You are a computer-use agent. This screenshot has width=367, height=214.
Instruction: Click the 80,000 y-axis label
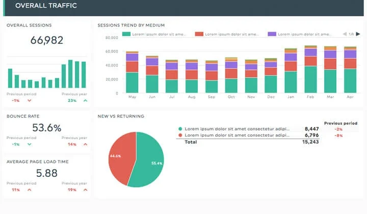pos(112,38)
